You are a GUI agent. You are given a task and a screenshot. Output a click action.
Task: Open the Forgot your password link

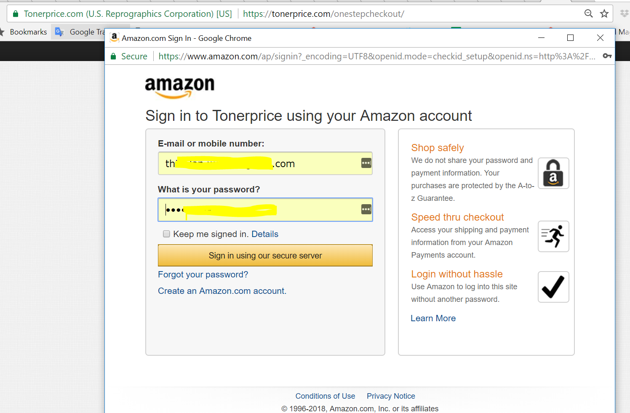(203, 274)
